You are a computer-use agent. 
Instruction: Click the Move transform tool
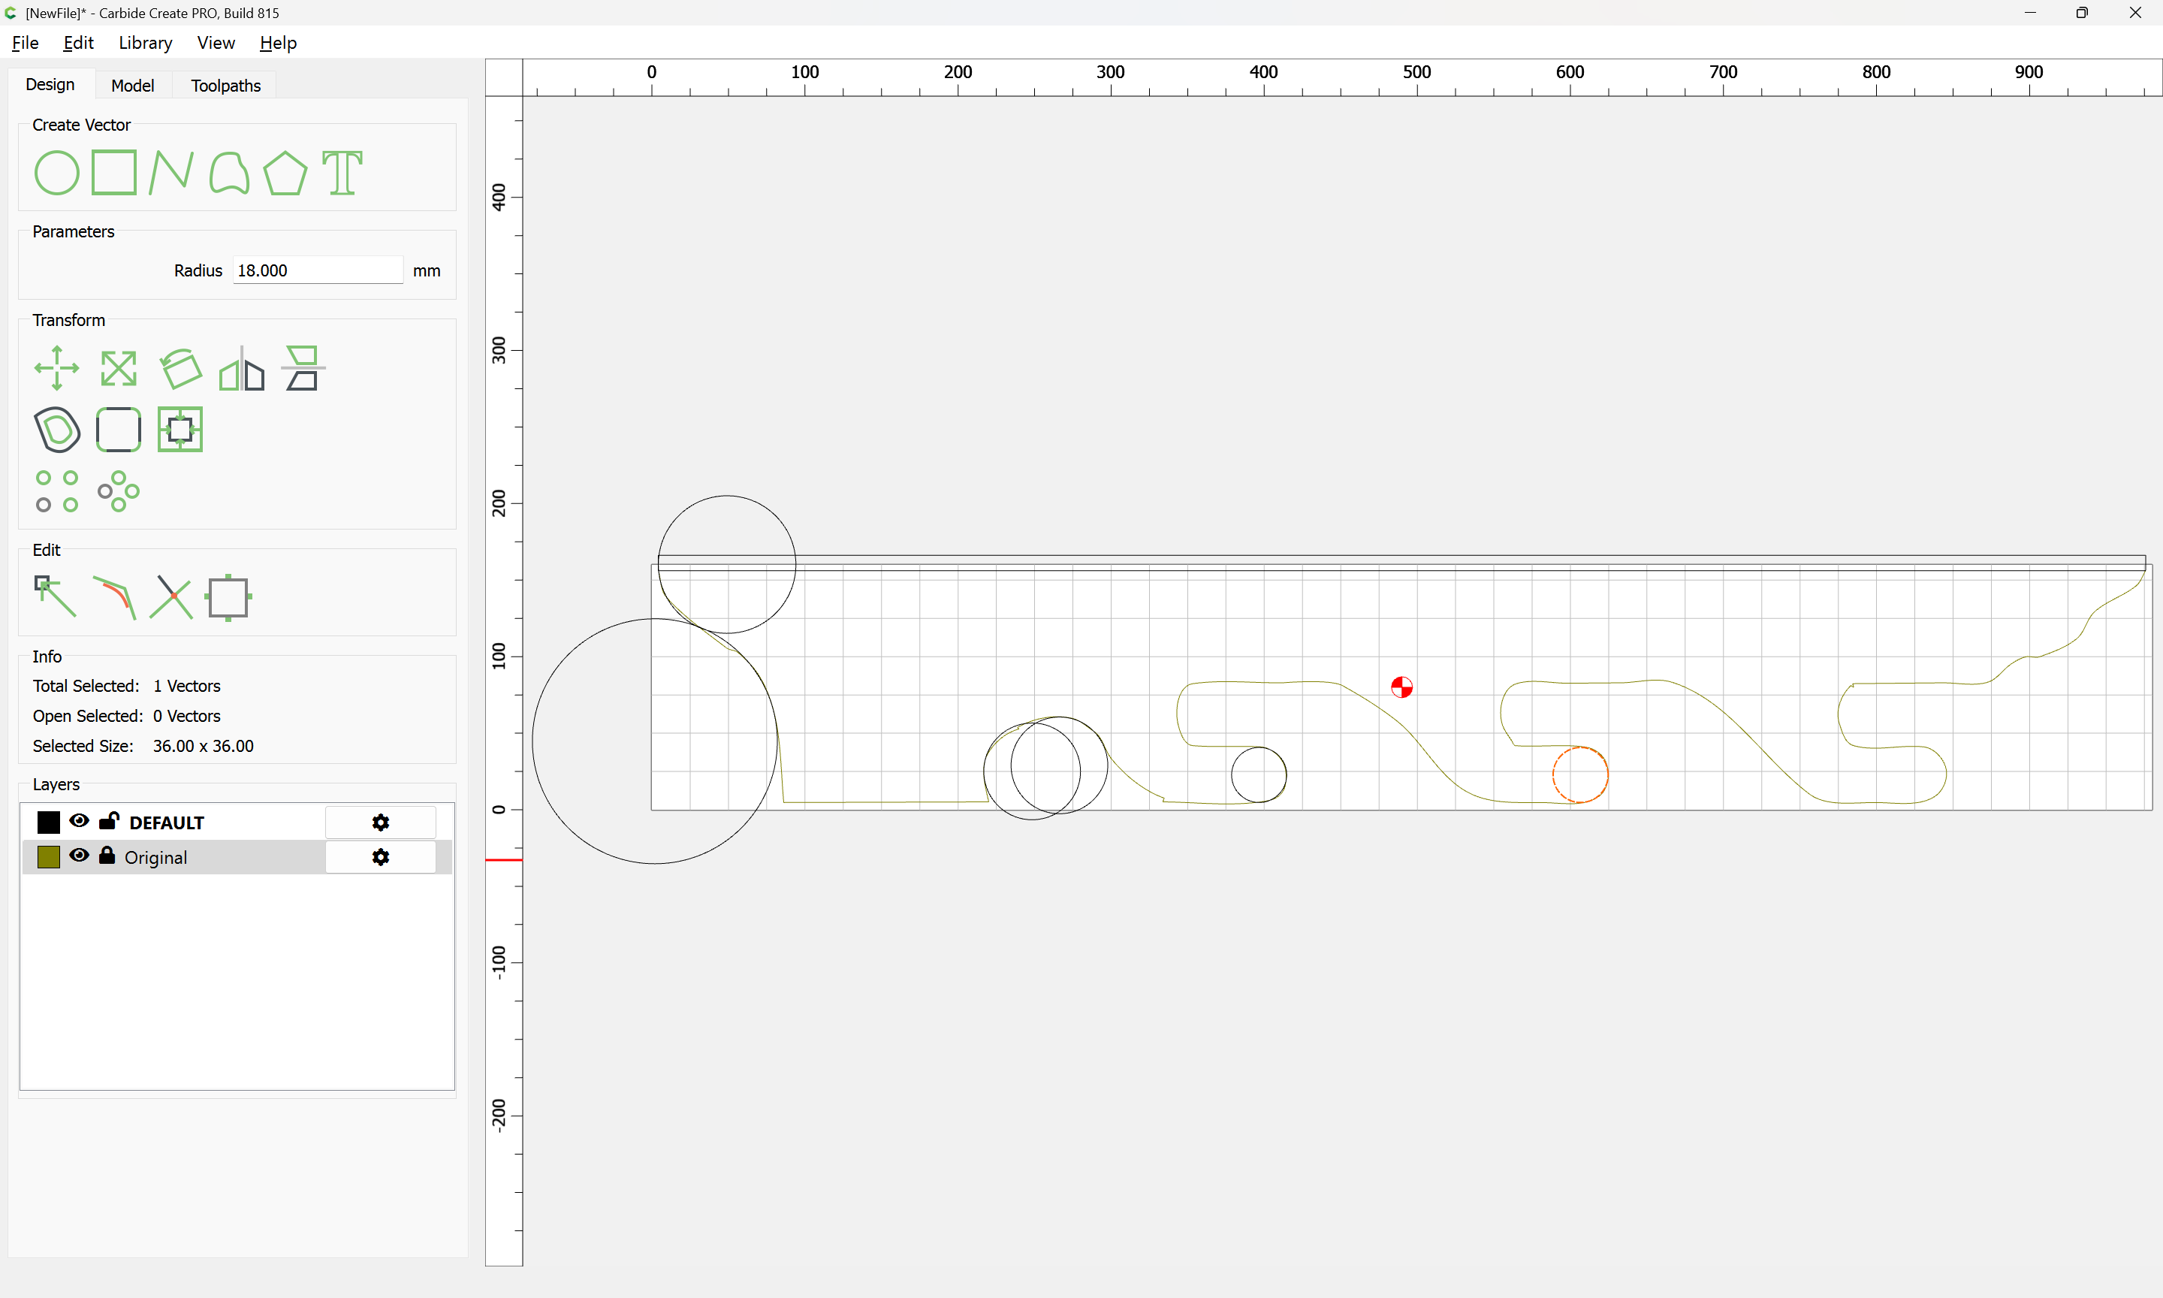coord(56,368)
